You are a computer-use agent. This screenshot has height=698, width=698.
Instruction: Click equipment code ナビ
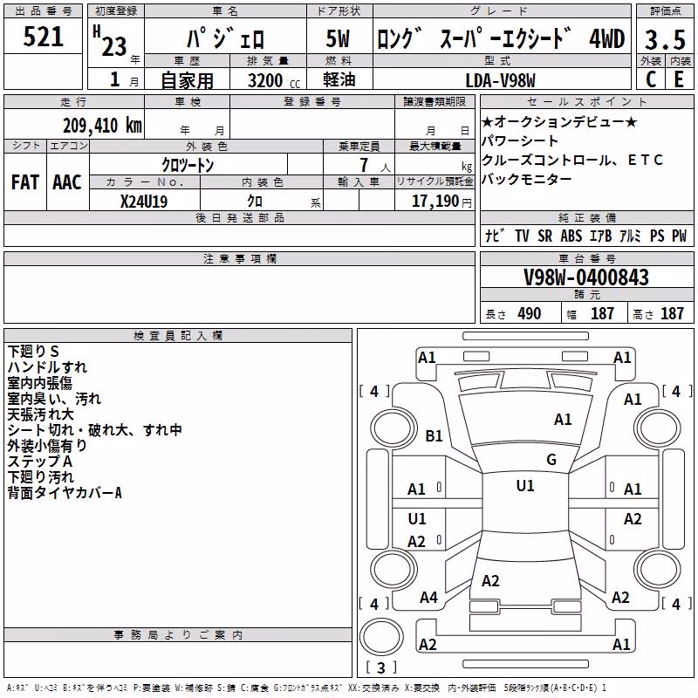pyautogui.click(x=495, y=236)
